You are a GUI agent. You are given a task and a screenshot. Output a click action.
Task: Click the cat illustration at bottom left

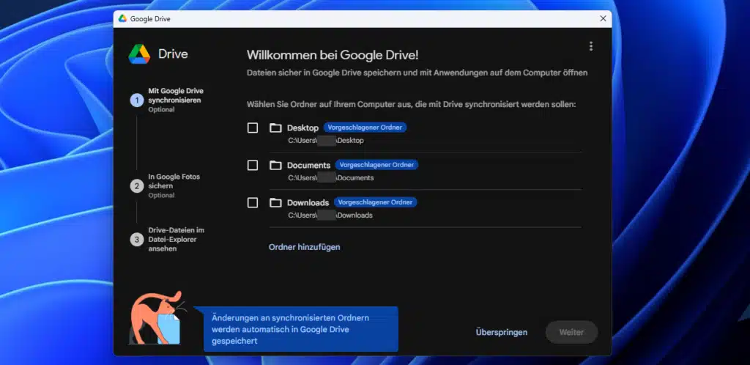click(x=157, y=317)
